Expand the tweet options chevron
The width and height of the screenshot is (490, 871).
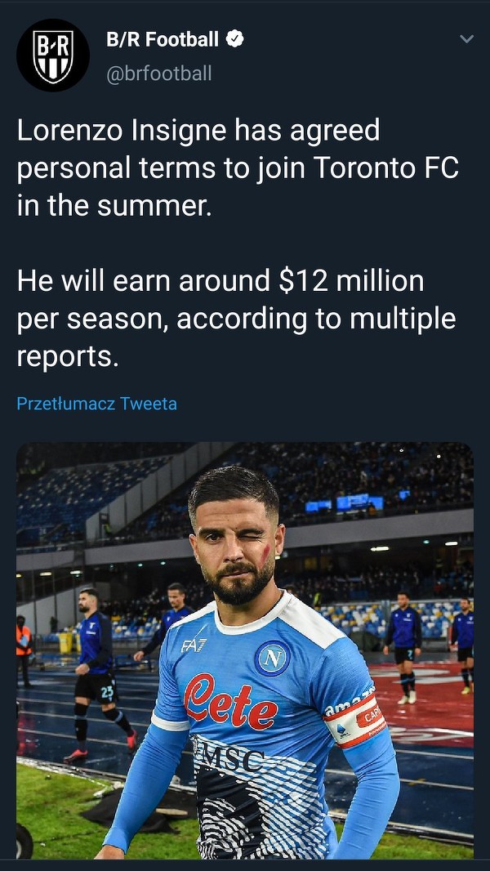click(466, 39)
